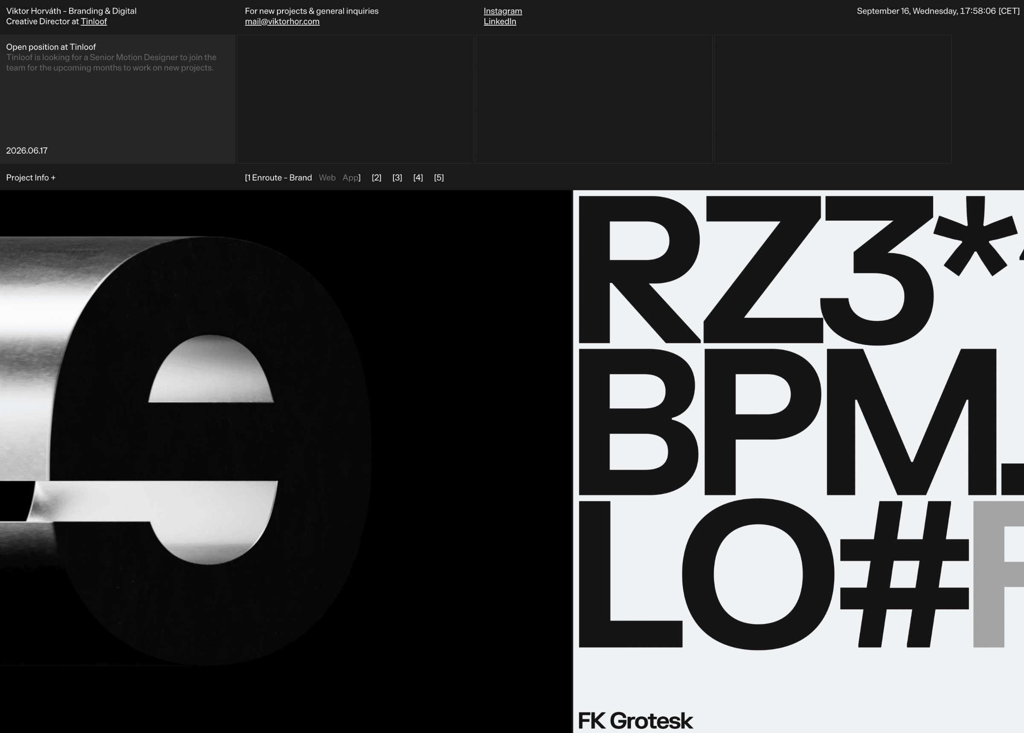Click the FK Grotesk font label

[x=635, y=720]
